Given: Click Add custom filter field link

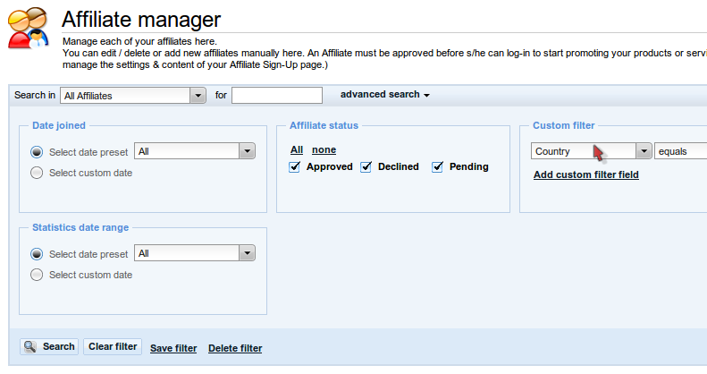Looking at the screenshot, I should click(586, 174).
